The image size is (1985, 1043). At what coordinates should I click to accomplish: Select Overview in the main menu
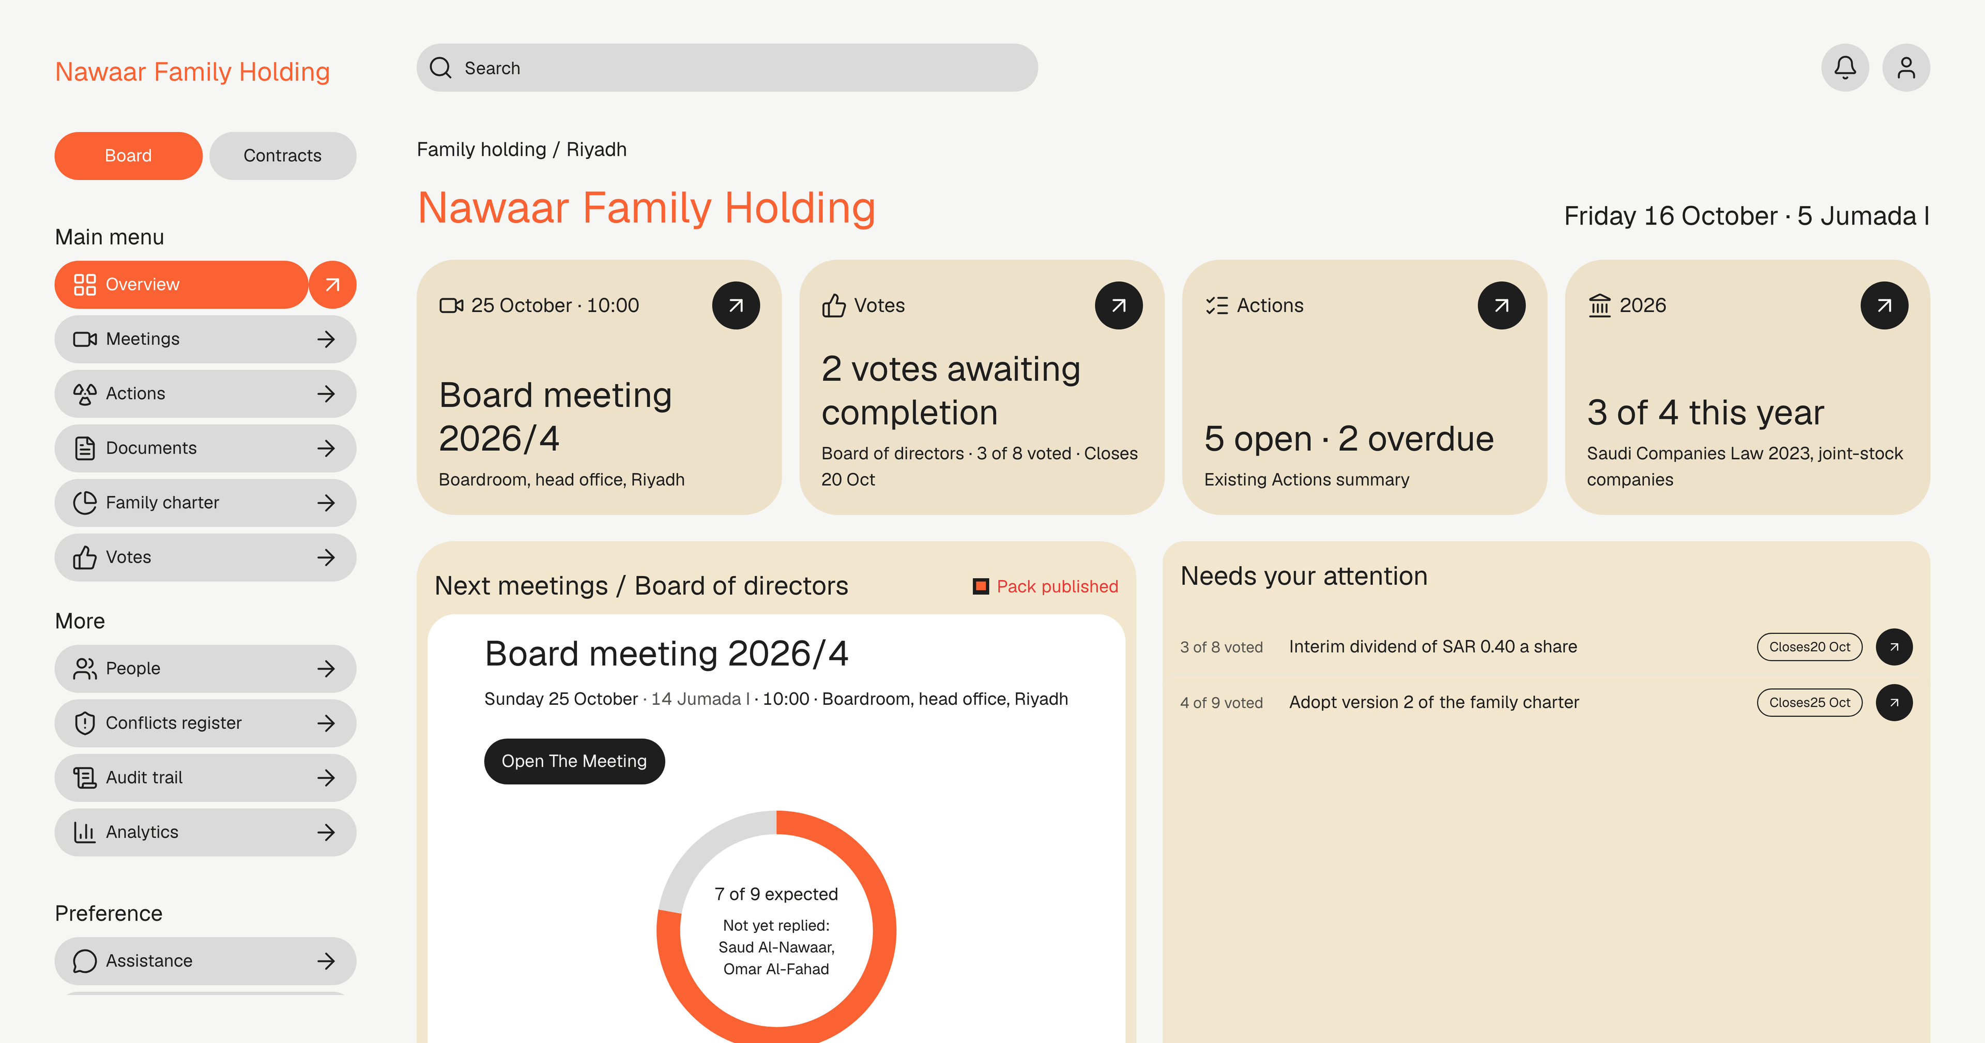(x=181, y=284)
